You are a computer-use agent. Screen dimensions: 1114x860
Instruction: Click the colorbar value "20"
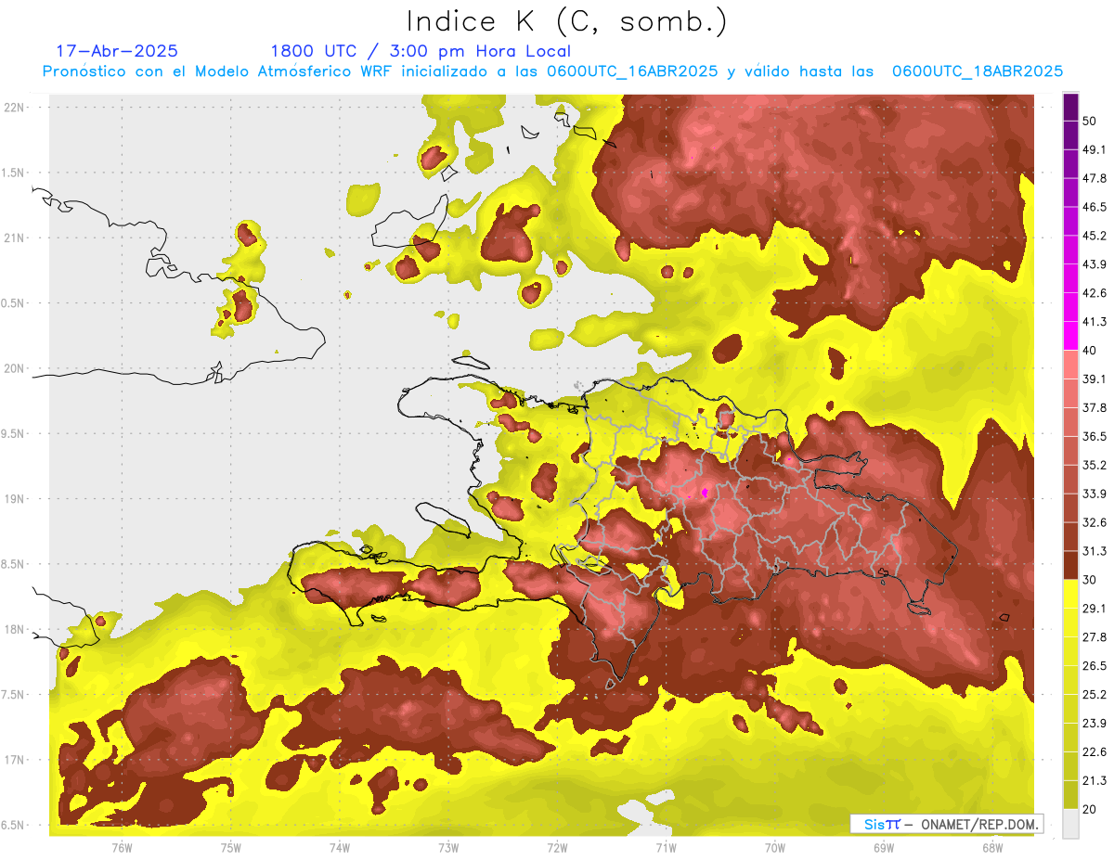point(1090,809)
